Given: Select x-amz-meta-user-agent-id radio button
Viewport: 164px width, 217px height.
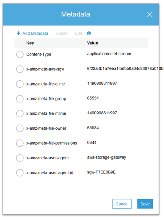Looking at the screenshot, I should point(20,173).
